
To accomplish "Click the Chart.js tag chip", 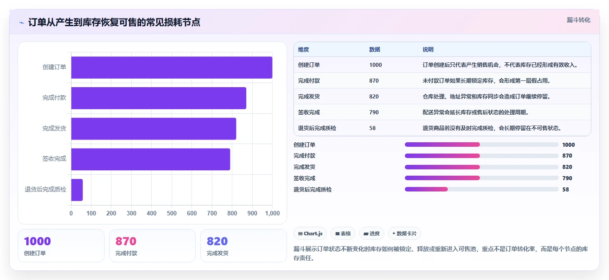I will (x=310, y=233).
